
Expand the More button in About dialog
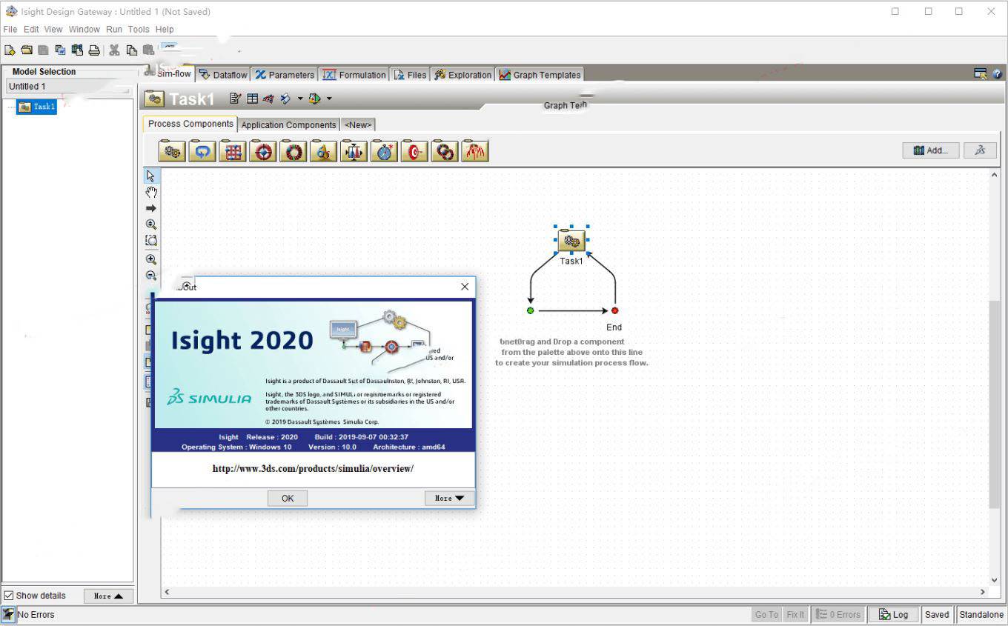click(x=449, y=498)
